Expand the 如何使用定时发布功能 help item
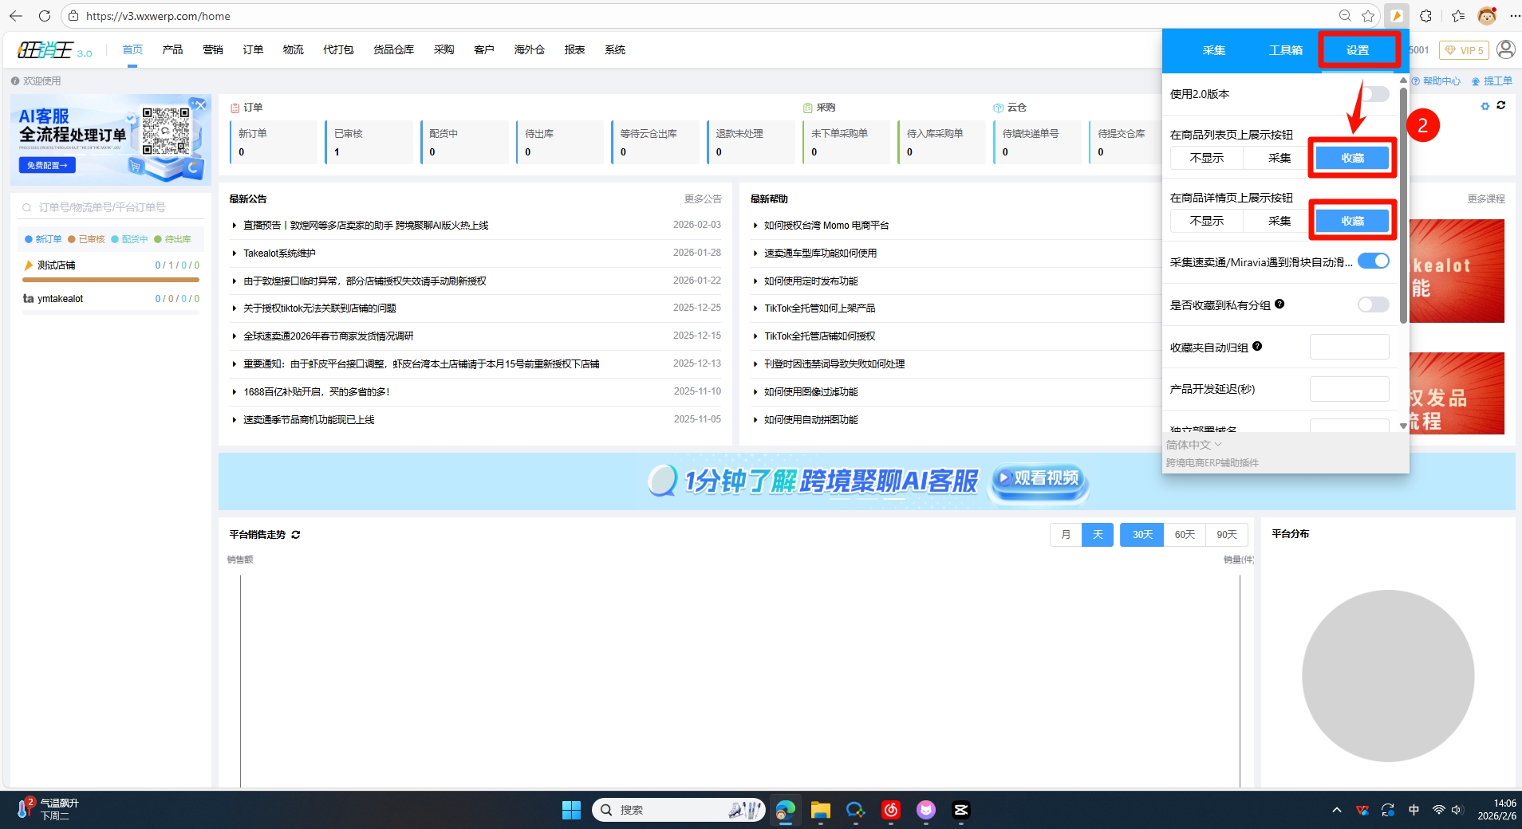 (810, 281)
